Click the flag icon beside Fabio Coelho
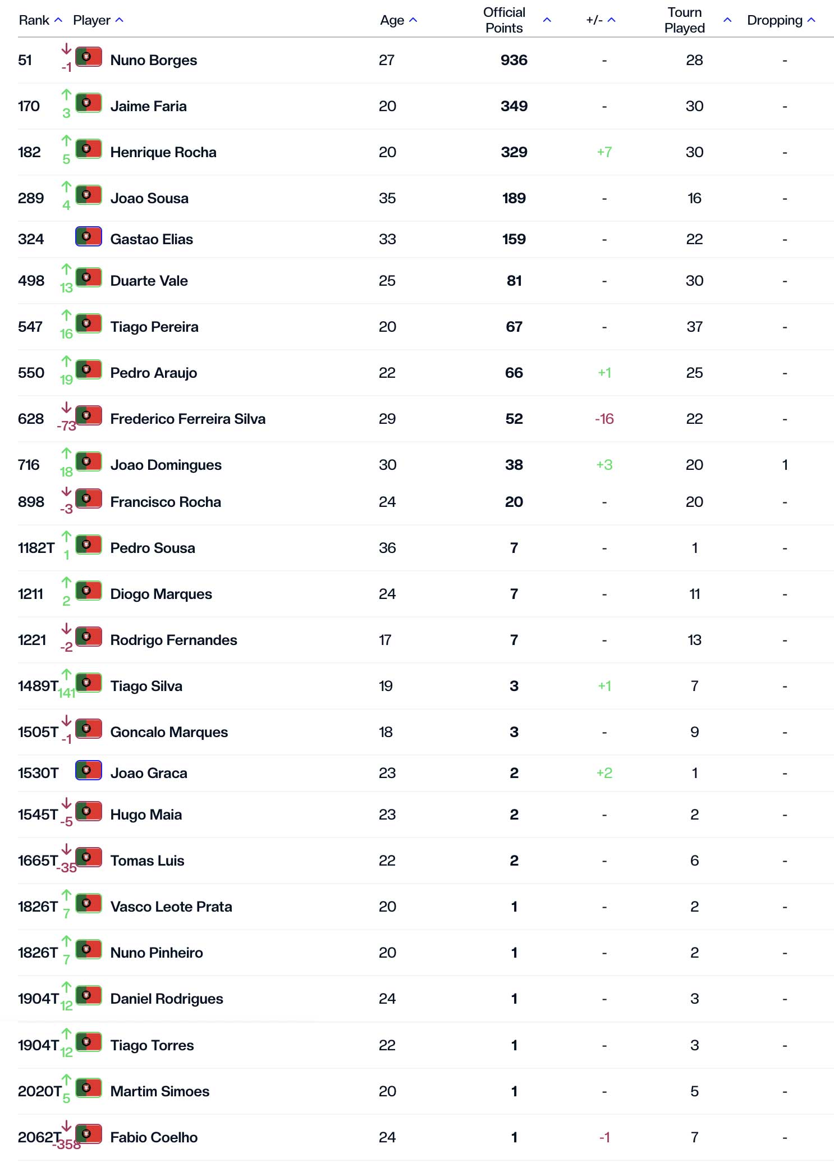Image resolution: width=834 pixels, height=1162 pixels. click(x=89, y=1134)
